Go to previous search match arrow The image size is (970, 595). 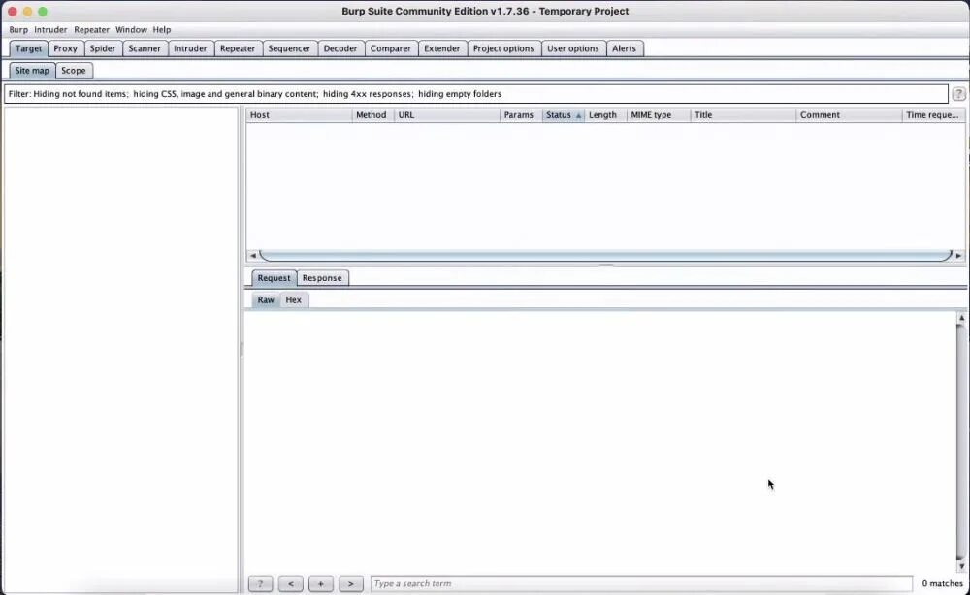291,583
